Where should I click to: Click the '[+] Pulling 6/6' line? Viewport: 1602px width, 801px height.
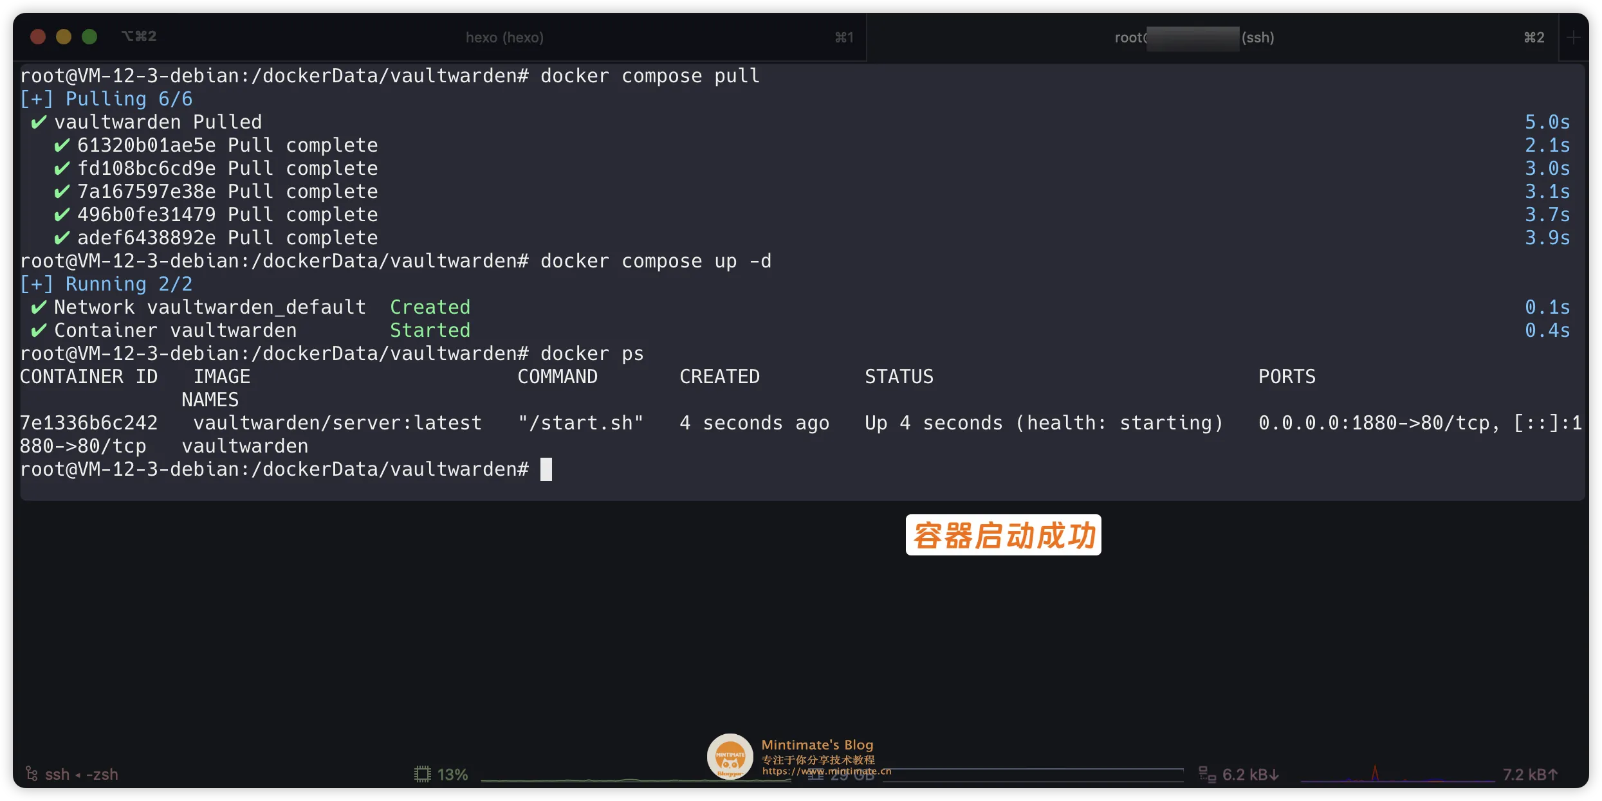pyautogui.click(x=106, y=99)
